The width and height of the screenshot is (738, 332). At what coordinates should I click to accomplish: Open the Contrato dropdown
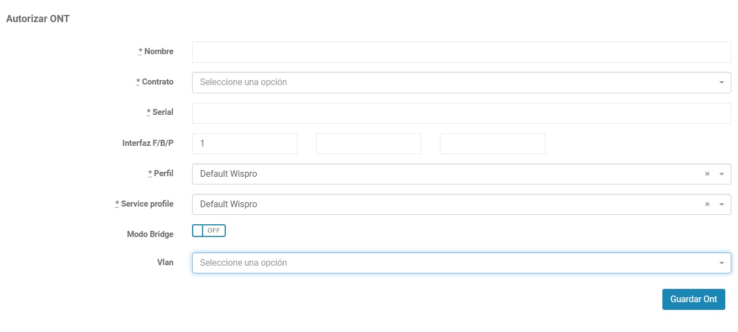(x=461, y=82)
